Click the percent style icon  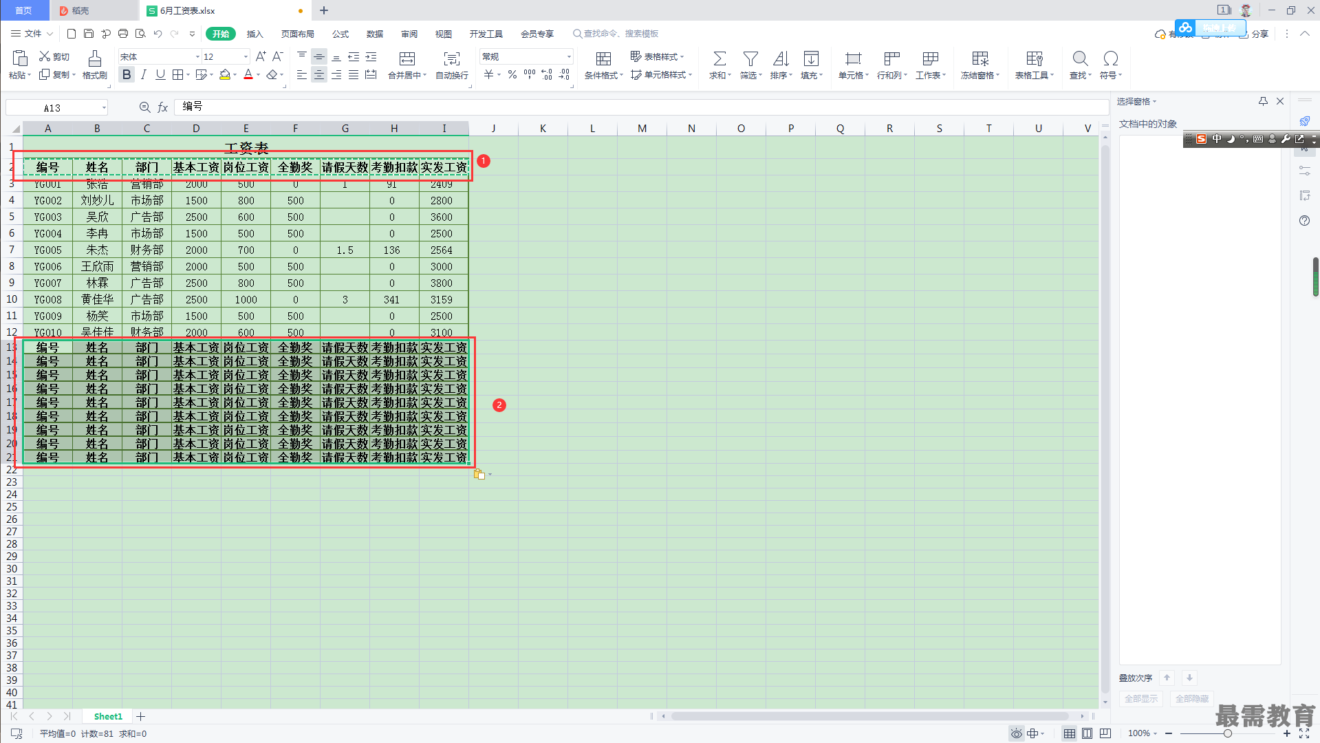coord(512,74)
